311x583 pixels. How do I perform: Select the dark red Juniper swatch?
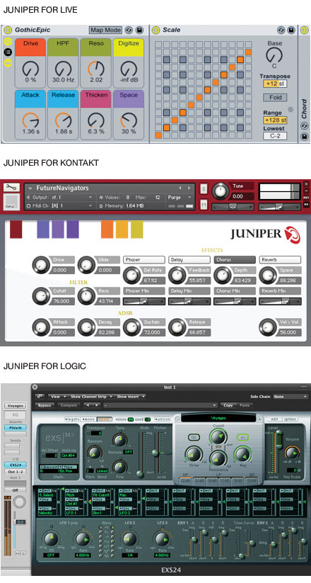coord(16,230)
